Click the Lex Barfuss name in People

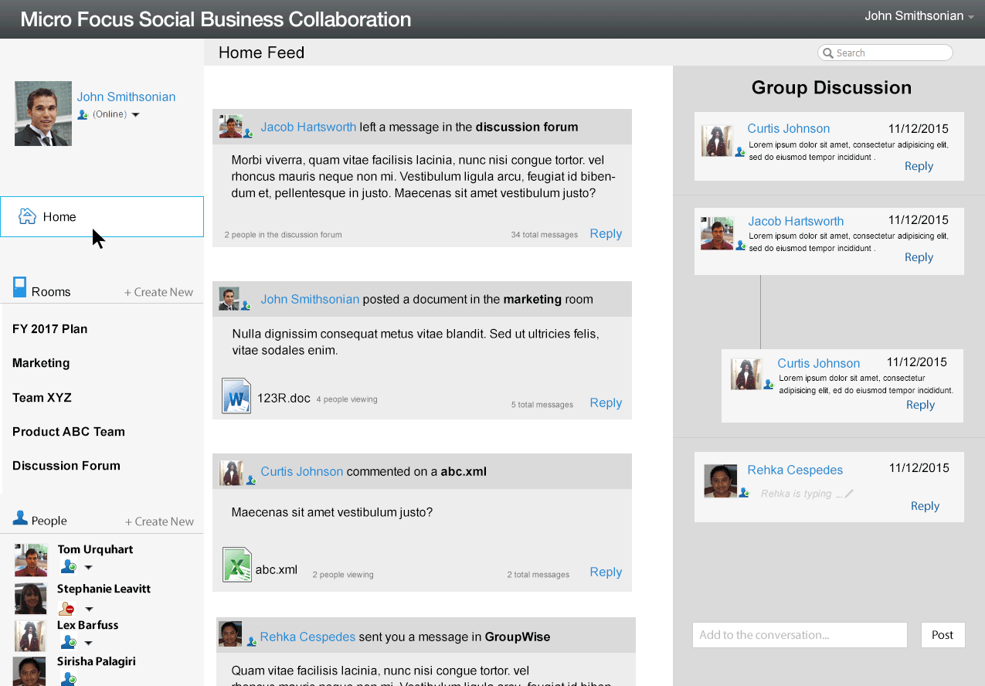coord(87,625)
